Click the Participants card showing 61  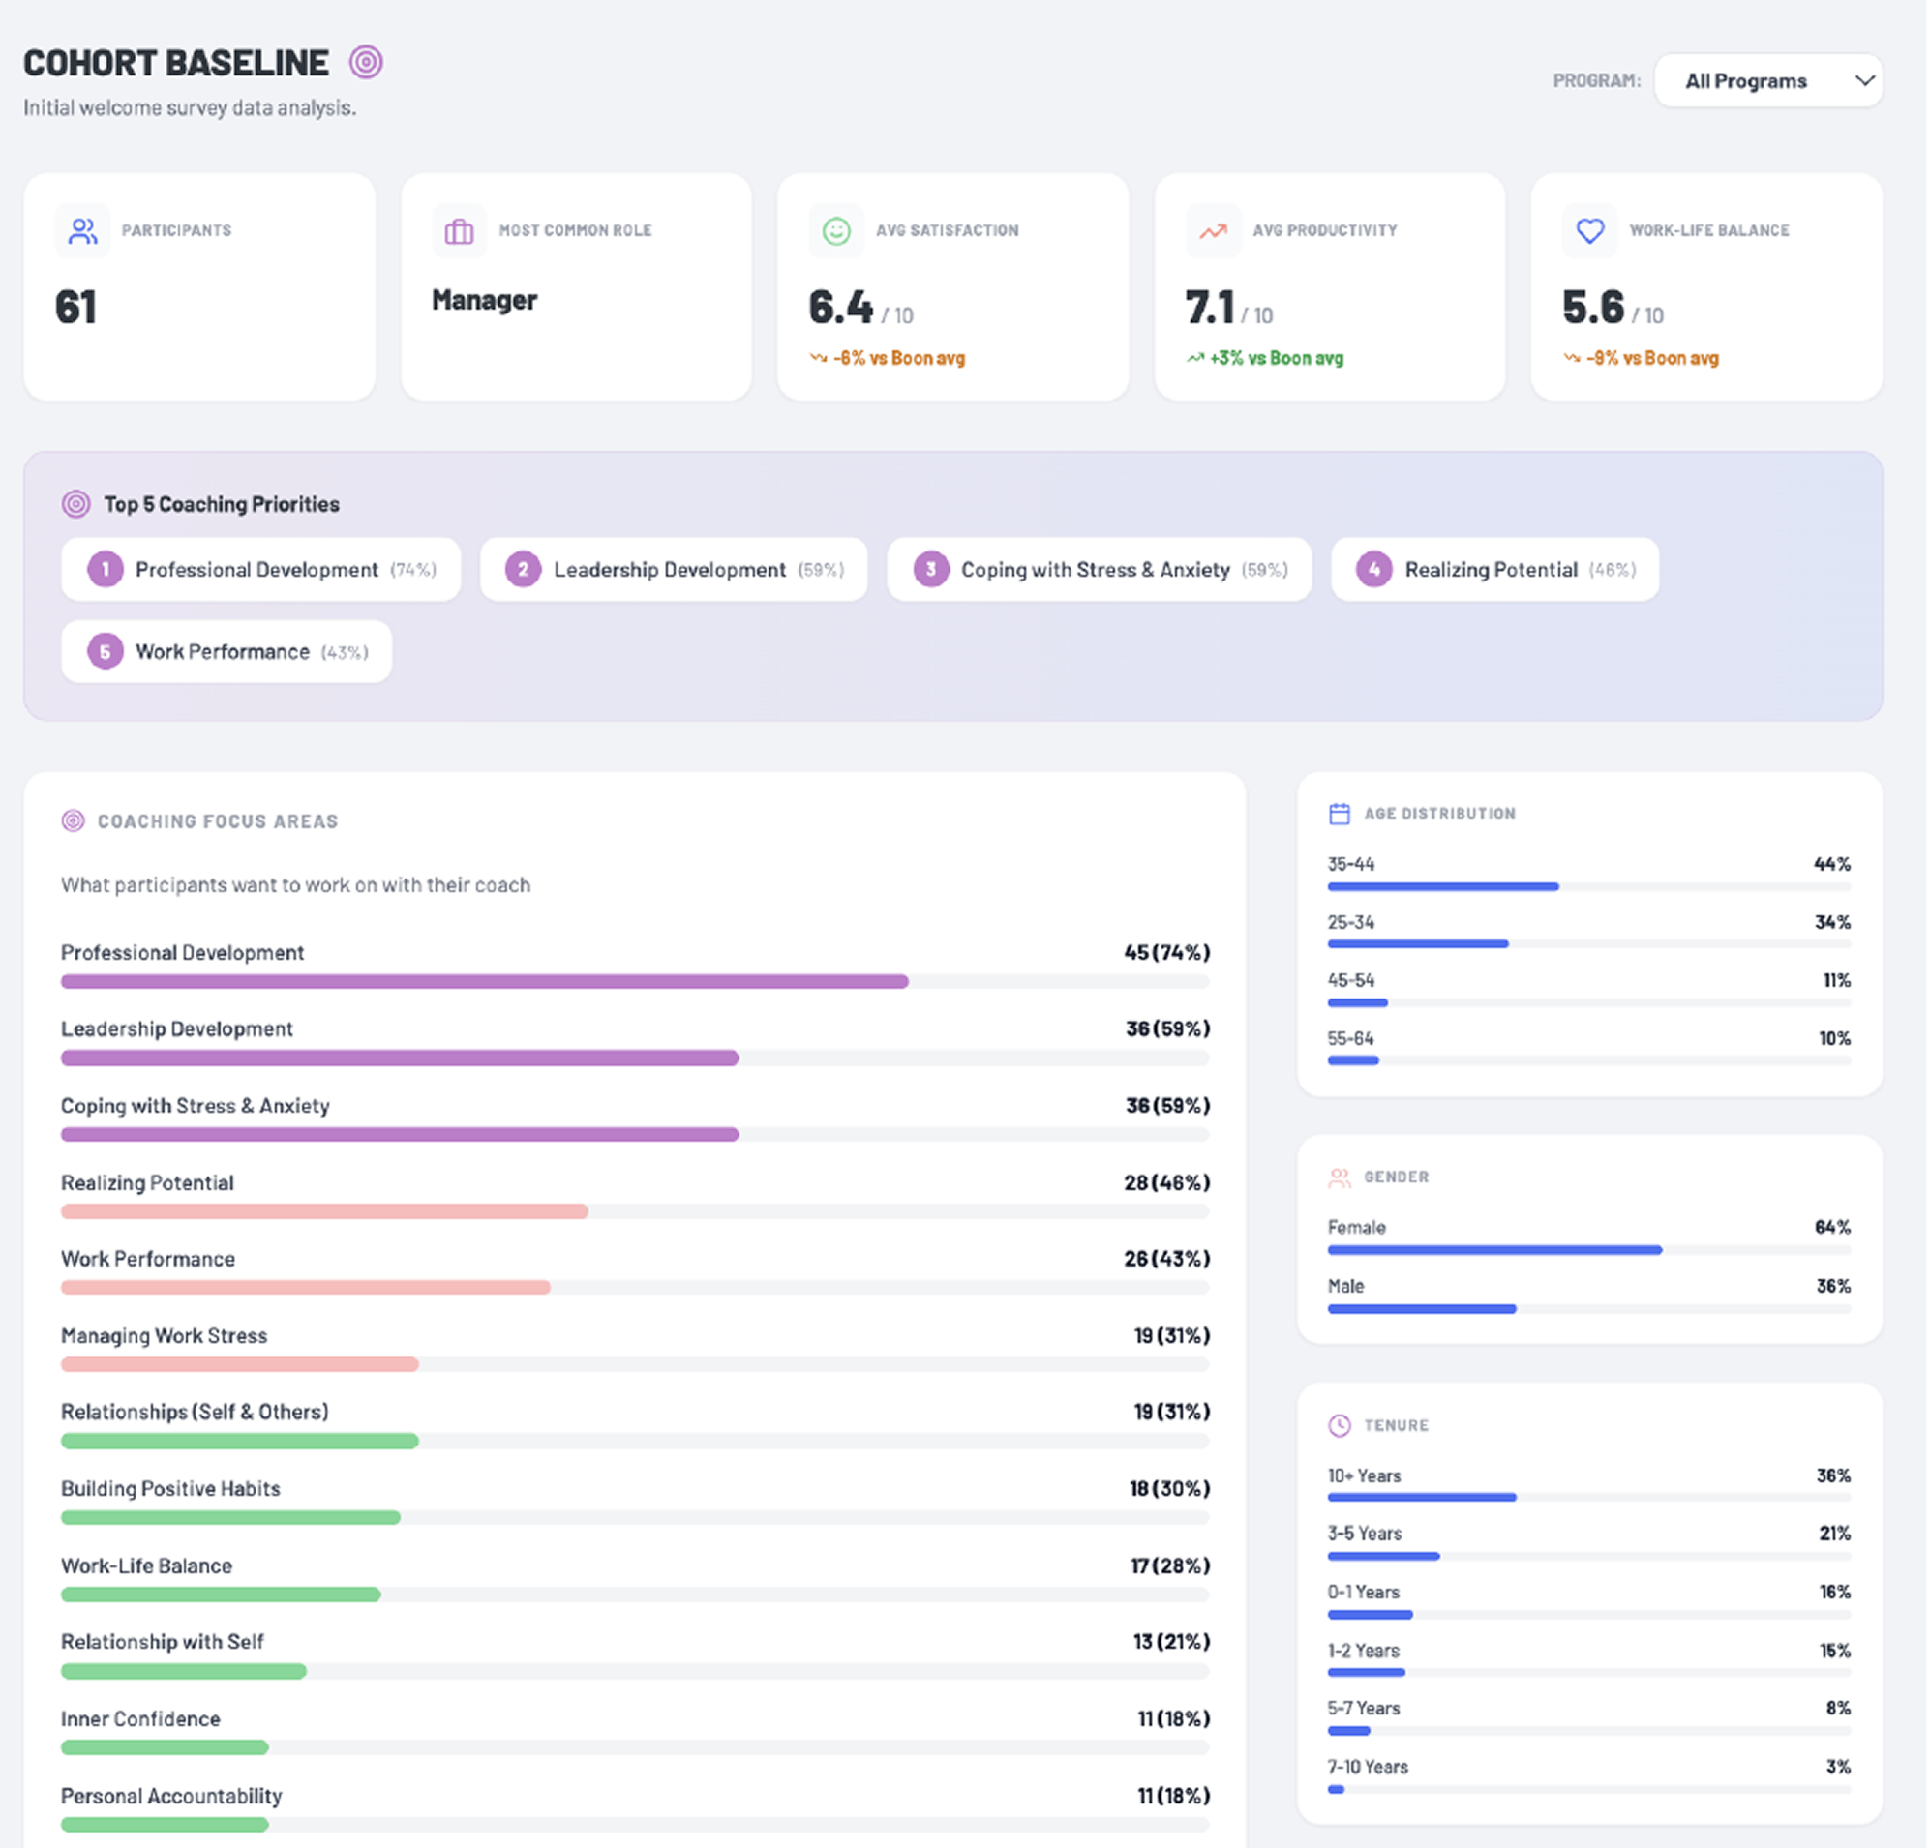click(199, 287)
